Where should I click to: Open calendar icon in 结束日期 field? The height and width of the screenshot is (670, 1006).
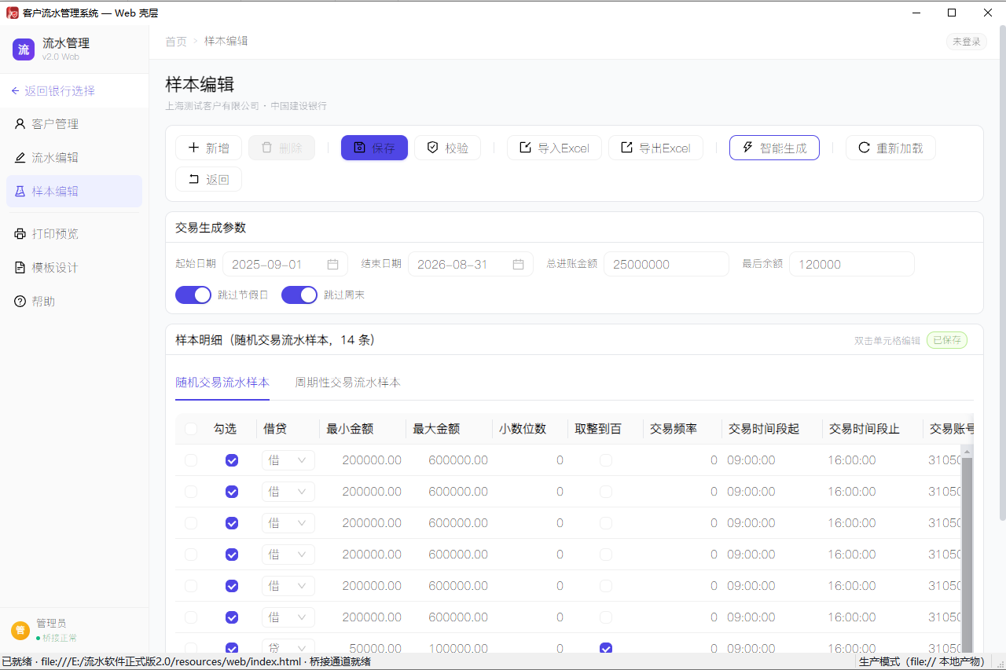[x=519, y=265]
